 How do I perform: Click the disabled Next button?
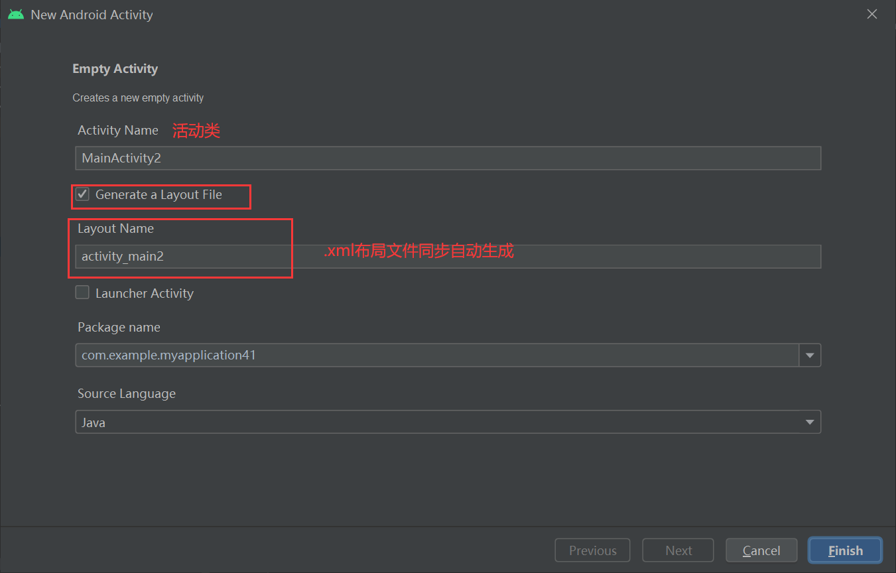(678, 550)
